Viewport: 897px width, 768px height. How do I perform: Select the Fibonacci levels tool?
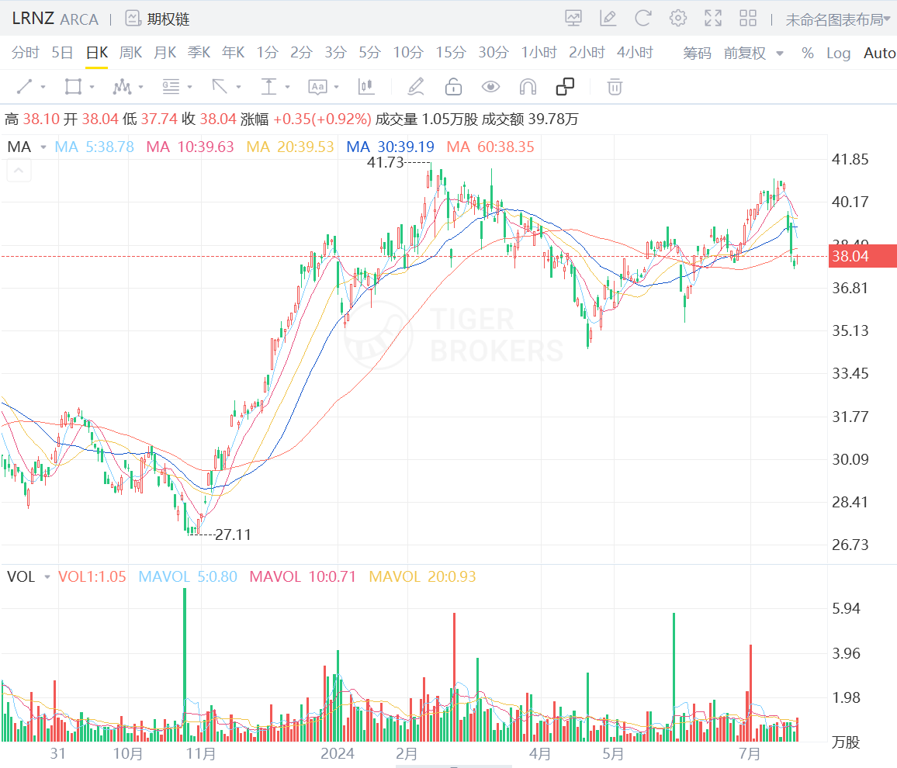171,87
